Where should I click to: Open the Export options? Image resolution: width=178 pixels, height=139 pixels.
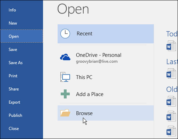point(22,102)
